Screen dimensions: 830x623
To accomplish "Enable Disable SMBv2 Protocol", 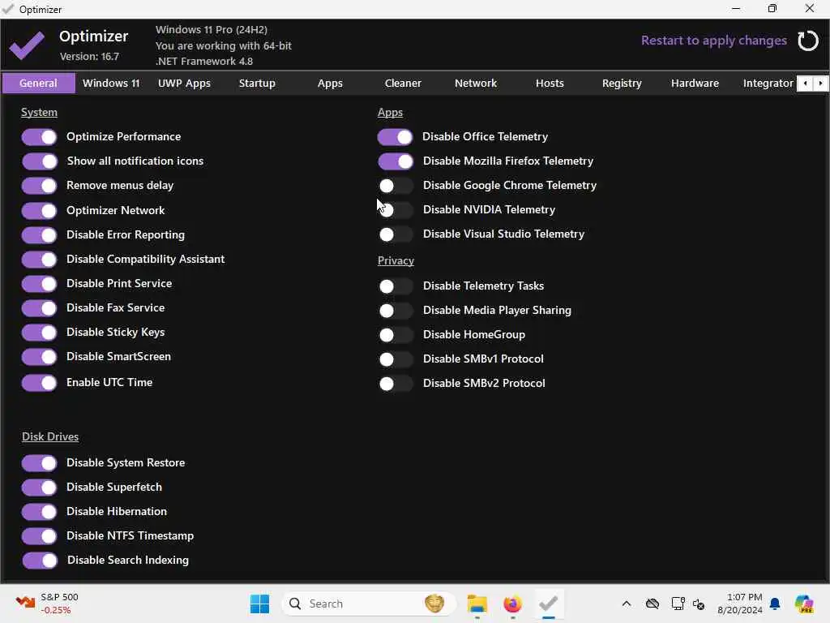I will (x=396, y=384).
